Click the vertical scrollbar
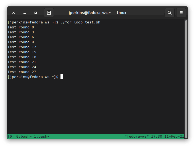This screenshot has width=195, height=147. pos(186,79)
